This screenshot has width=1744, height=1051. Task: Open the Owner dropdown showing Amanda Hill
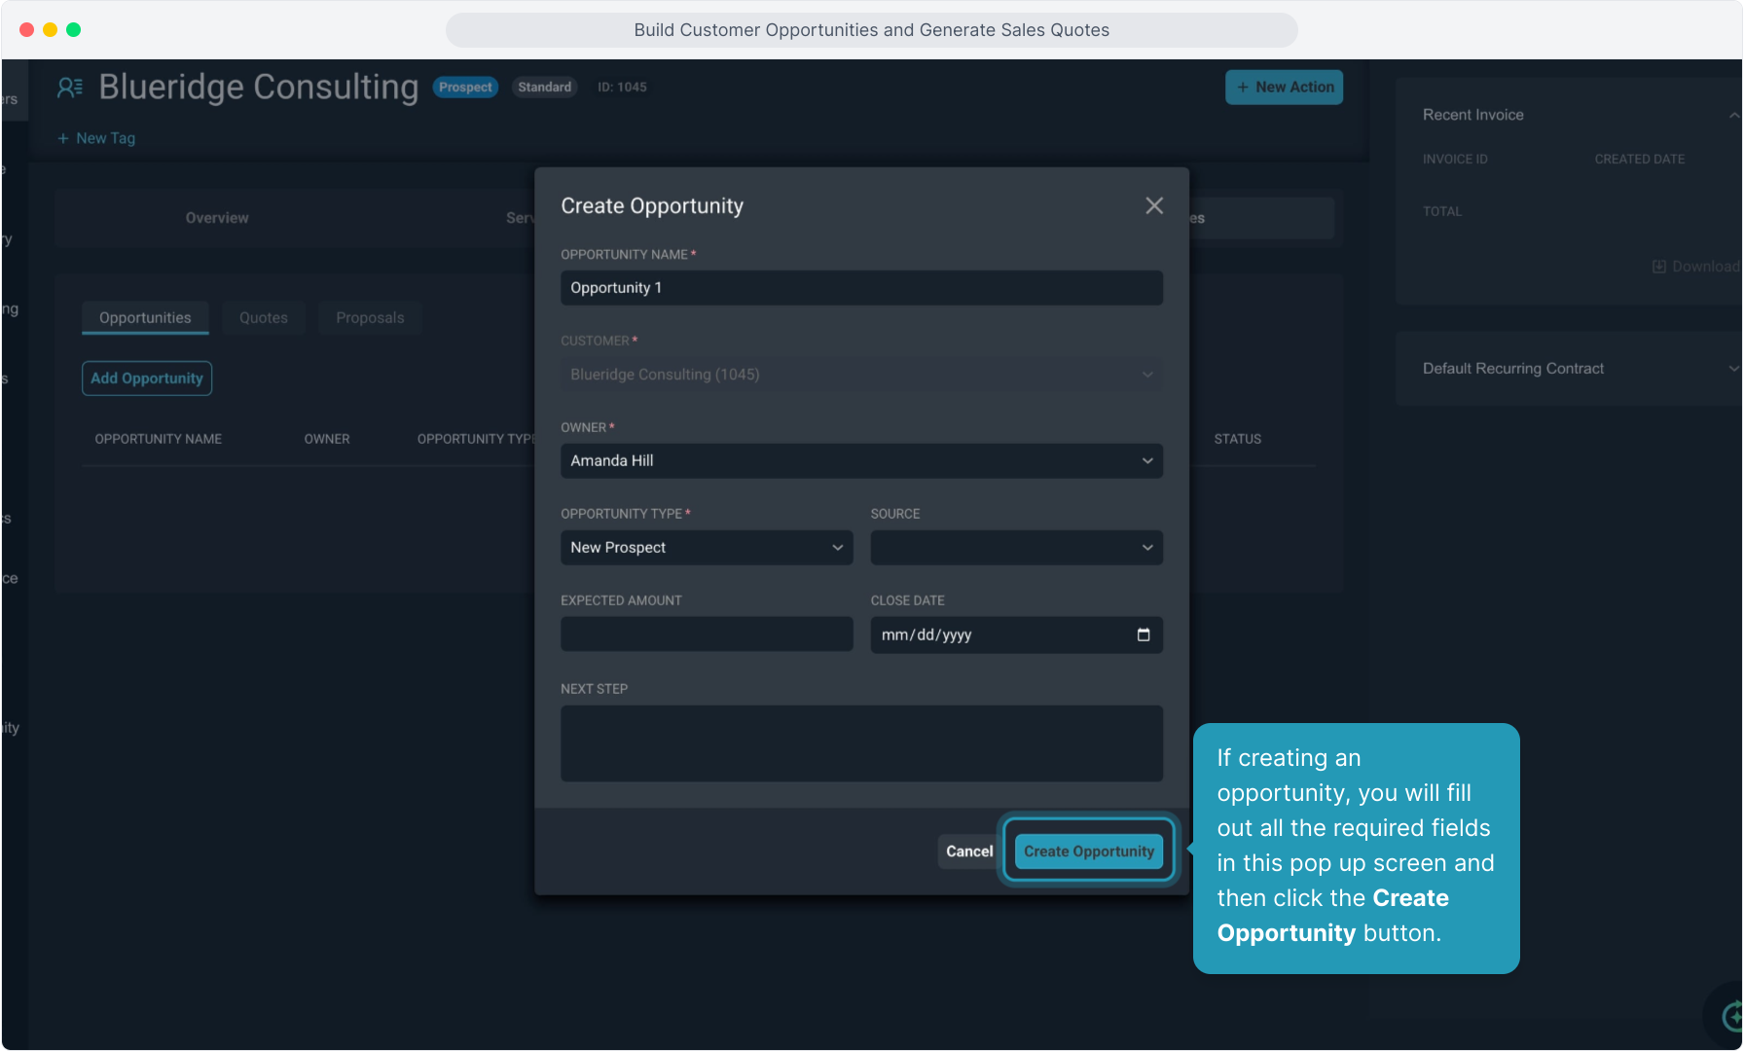tap(860, 461)
